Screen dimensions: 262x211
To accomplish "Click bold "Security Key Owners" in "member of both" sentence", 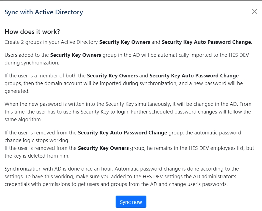I will (112, 75).
